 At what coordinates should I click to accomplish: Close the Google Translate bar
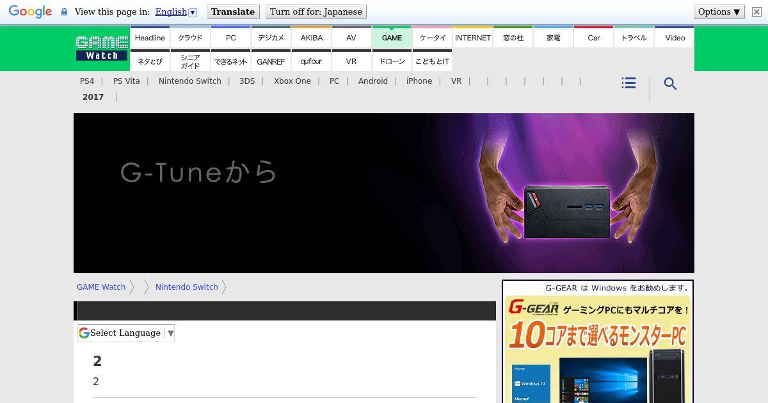tap(756, 12)
